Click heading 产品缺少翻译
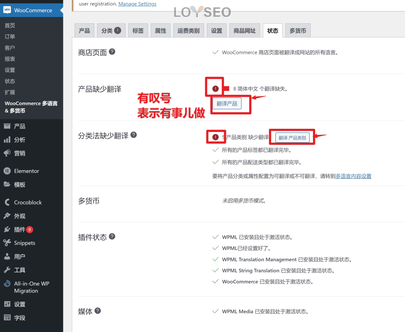This screenshot has height=332, width=405. tap(100, 89)
